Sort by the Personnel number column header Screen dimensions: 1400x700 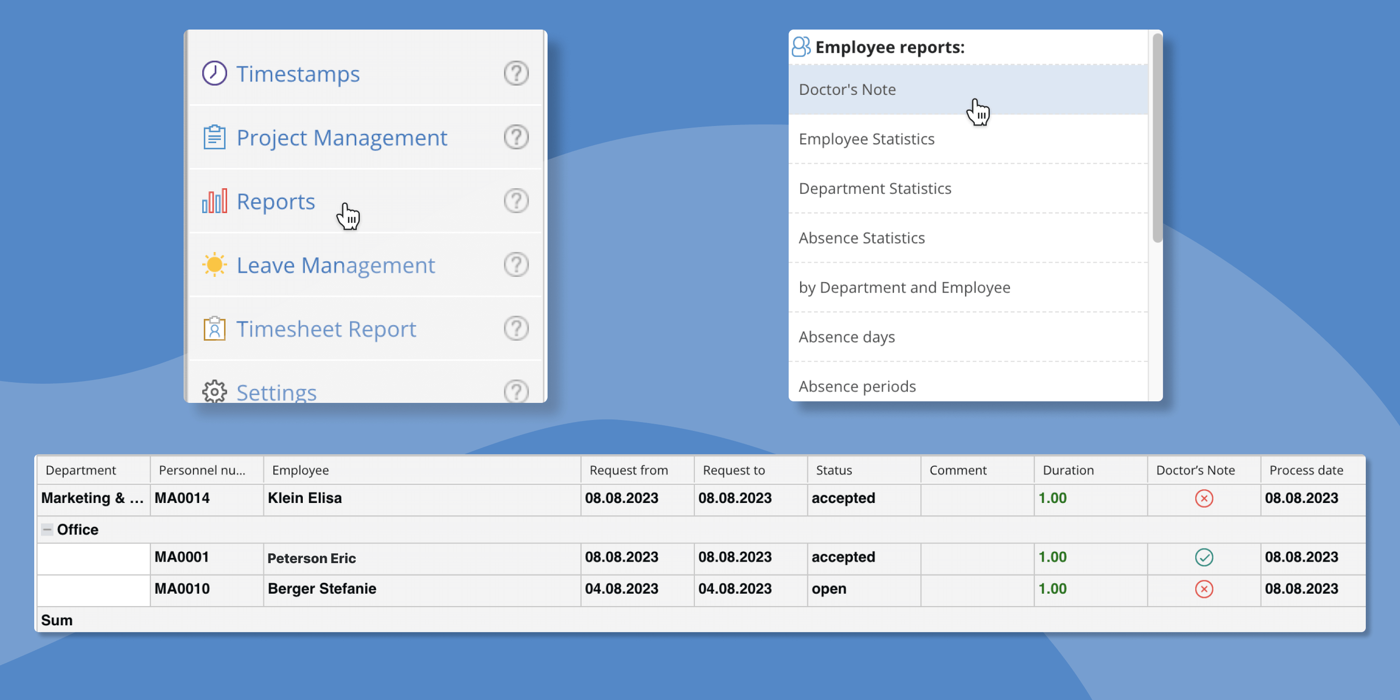tap(207, 470)
